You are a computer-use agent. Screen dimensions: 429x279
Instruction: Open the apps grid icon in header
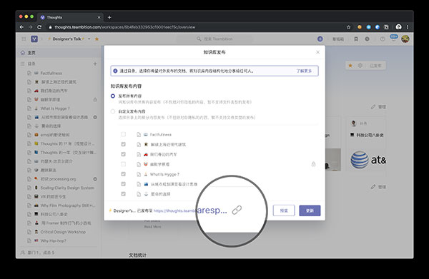pyautogui.click(x=24, y=39)
